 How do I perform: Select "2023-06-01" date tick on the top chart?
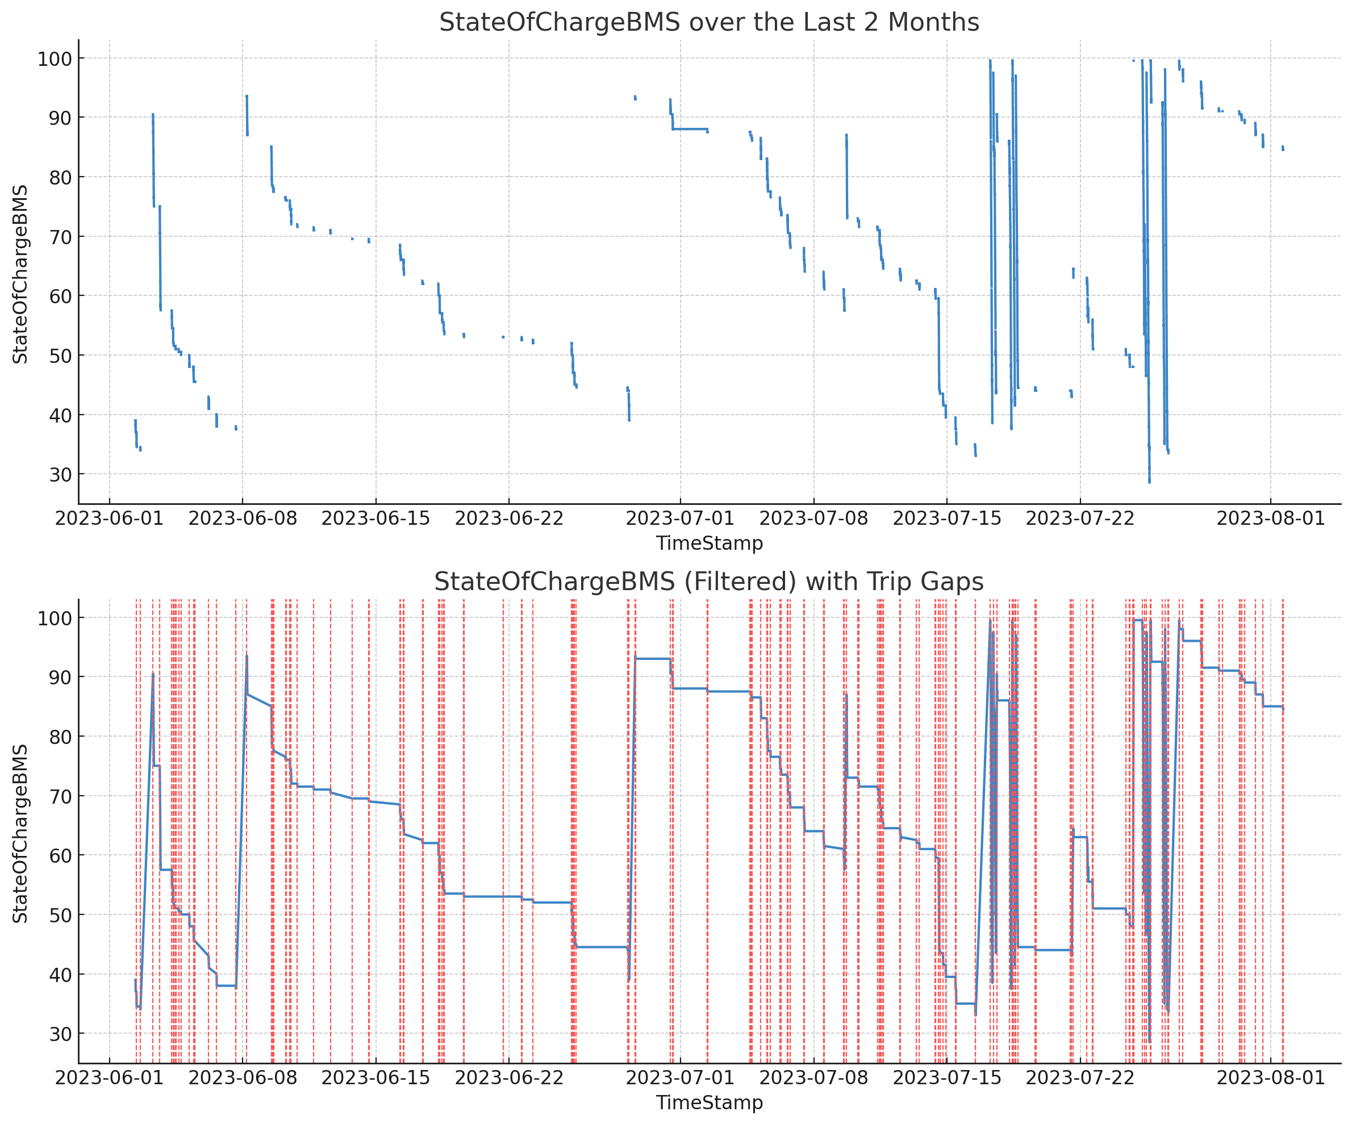coord(110,518)
